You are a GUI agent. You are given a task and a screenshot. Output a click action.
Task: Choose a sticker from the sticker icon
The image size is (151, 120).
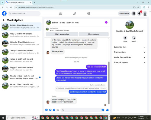(x=54, y=110)
